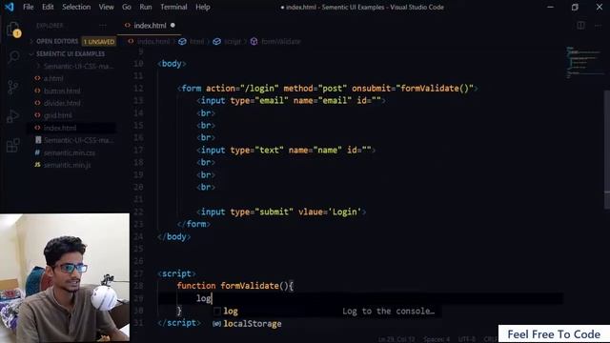Open Source Control view icon
Image resolution: width=610 pixels, height=343 pixels.
click(12, 87)
